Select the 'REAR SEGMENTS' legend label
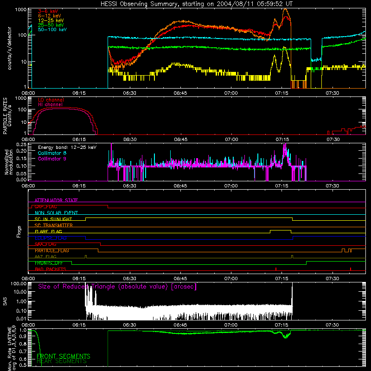This screenshot has height=371, width=371. pos(62,361)
